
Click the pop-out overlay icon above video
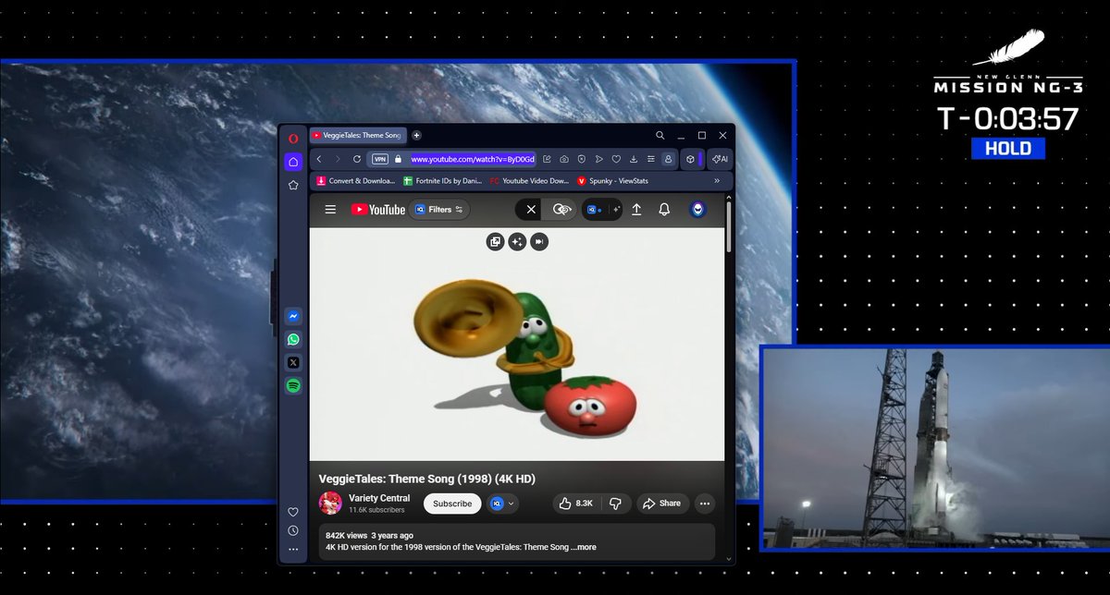(x=495, y=241)
